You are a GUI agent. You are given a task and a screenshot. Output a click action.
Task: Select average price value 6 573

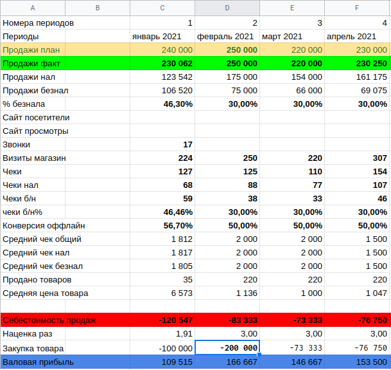(x=162, y=293)
